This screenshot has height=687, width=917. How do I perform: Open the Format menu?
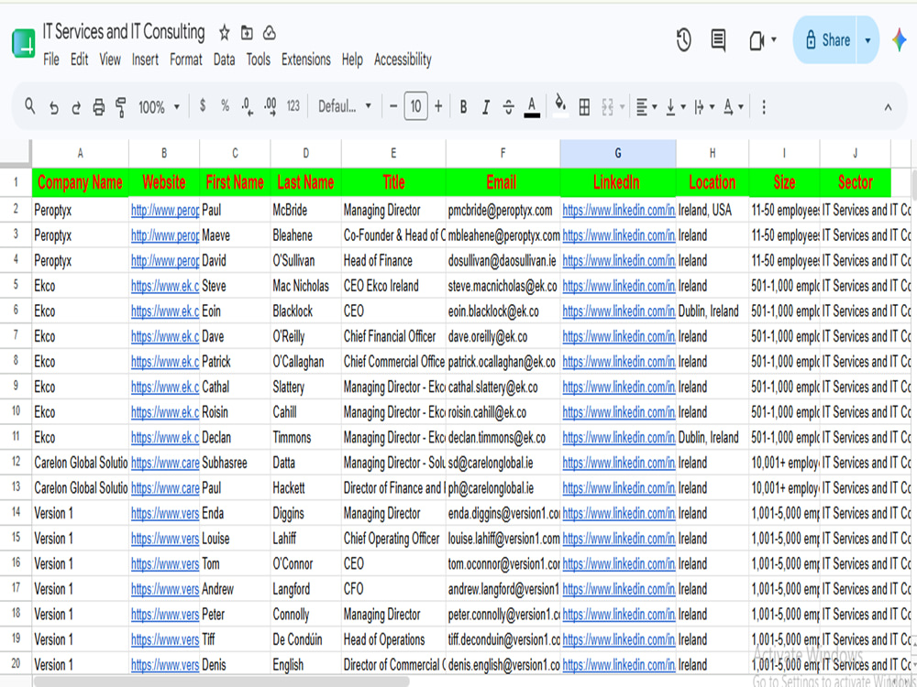pos(186,60)
